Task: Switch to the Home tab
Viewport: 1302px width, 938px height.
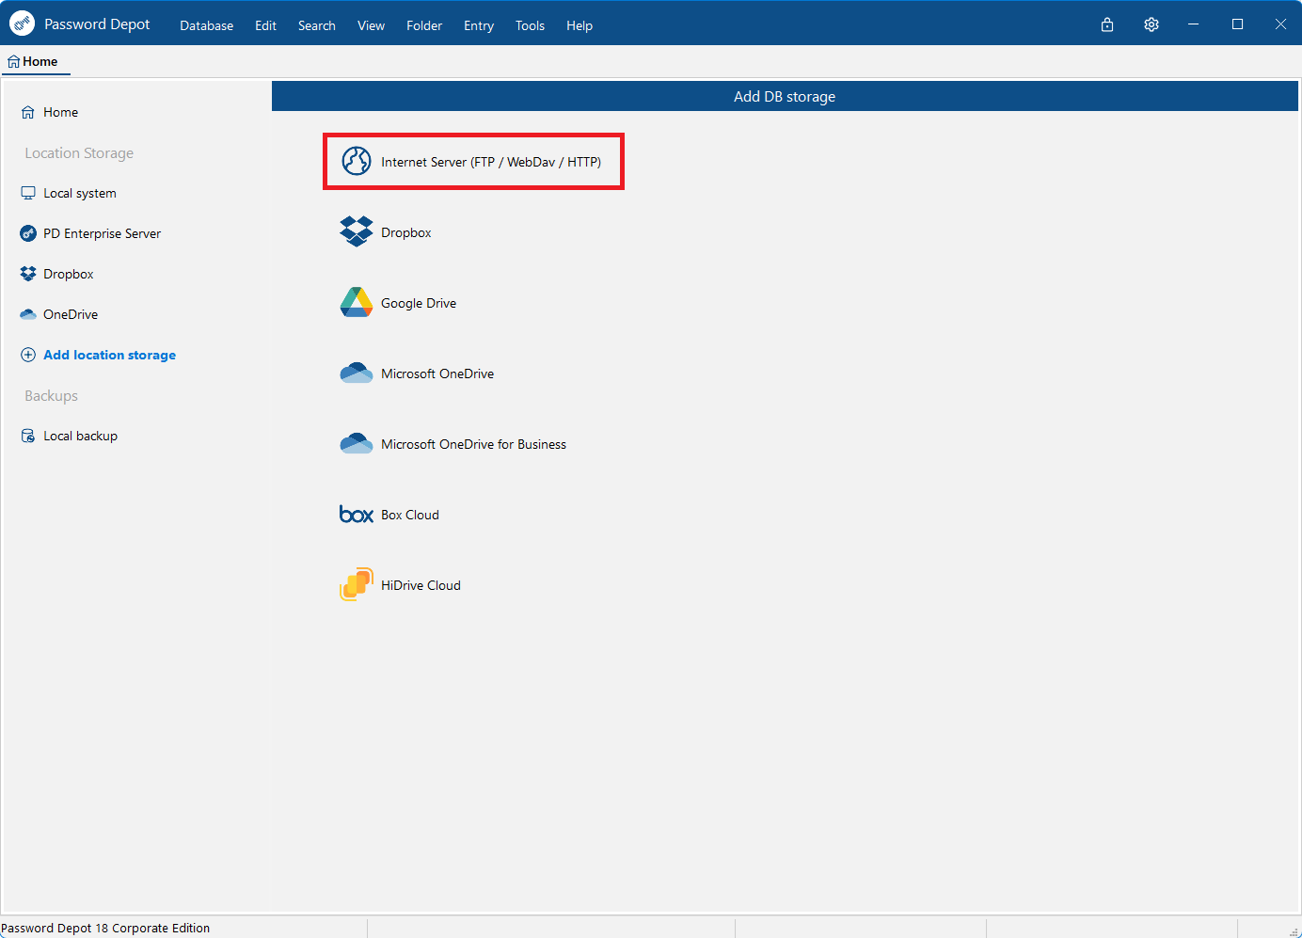Action: click(34, 61)
